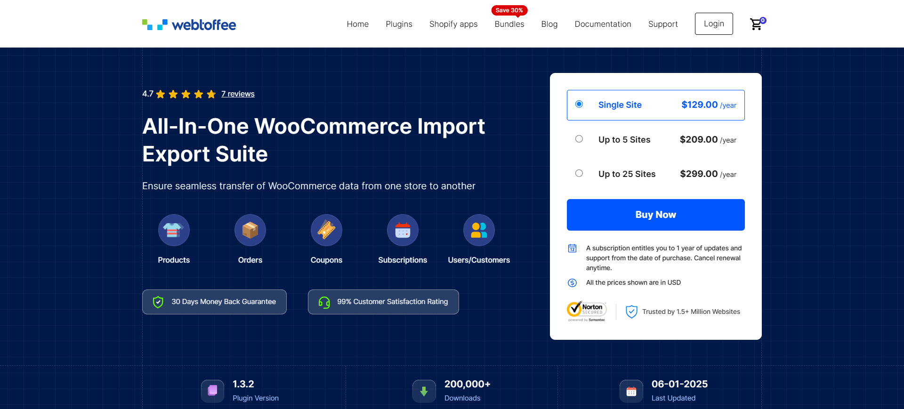Open the Home menu item
The image size is (904, 409).
[x=358, y=24]
